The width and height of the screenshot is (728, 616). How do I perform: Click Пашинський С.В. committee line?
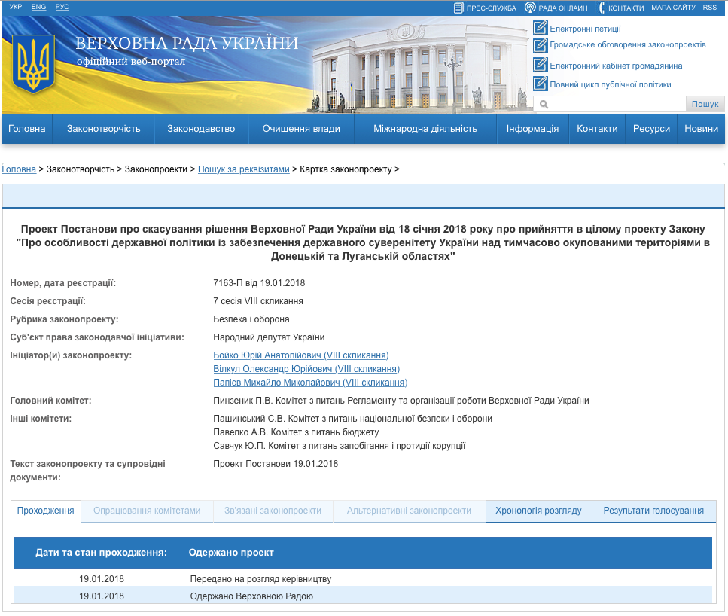point(353,419)
